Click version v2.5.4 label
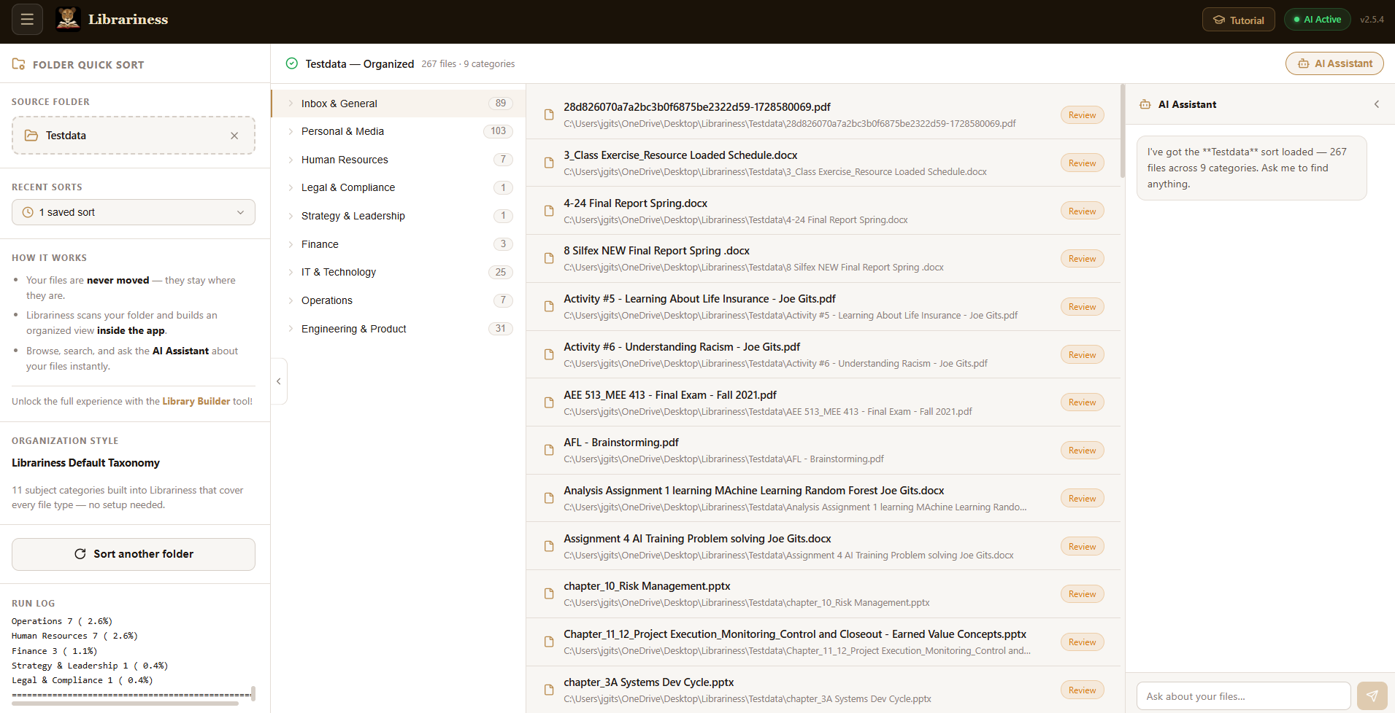1395x713 pixels. [1372, 20]
